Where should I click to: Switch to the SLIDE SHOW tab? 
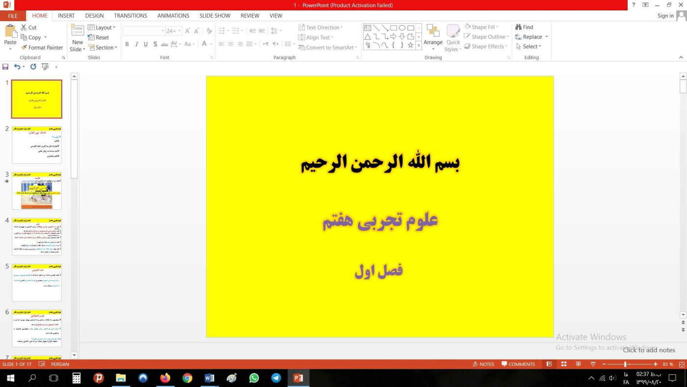214,16
